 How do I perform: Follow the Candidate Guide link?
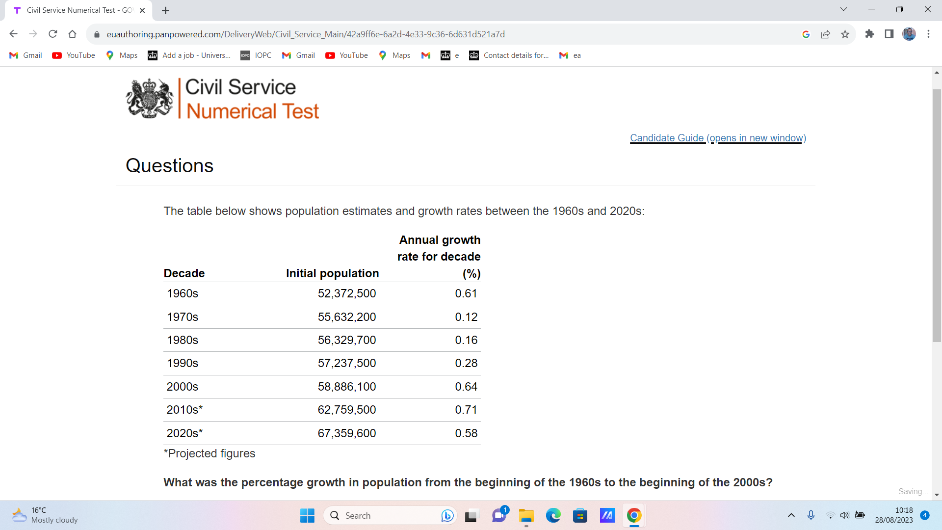(667, 138)
